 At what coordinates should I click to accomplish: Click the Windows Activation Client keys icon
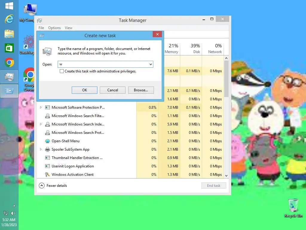[47, 175]
